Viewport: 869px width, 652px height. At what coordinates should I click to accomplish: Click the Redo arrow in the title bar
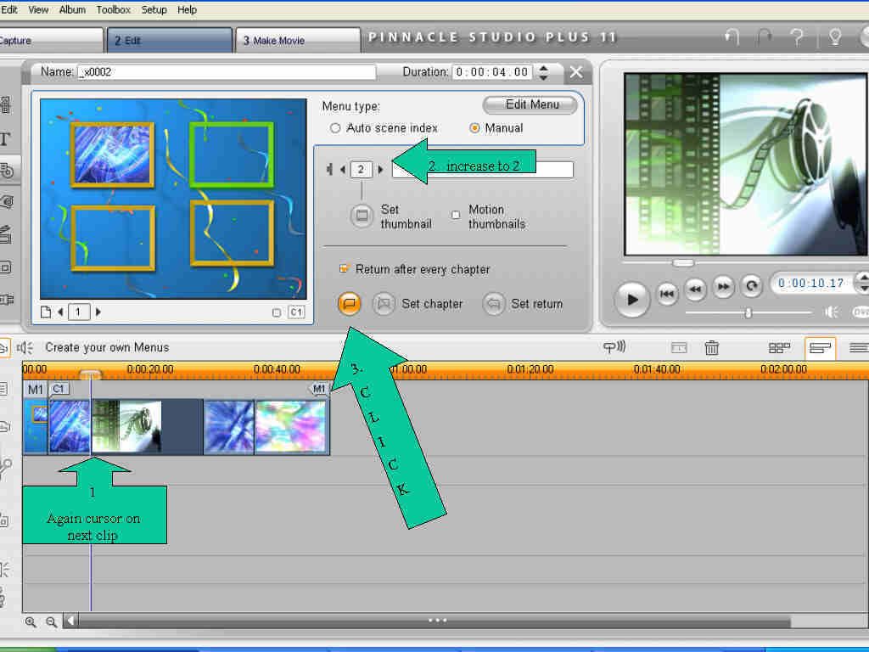pos(765,37)
